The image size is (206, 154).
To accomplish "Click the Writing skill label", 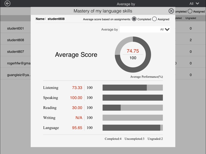I will pos(49,118).
